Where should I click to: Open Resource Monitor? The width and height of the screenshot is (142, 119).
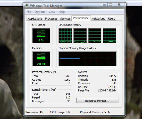(97, 101)
